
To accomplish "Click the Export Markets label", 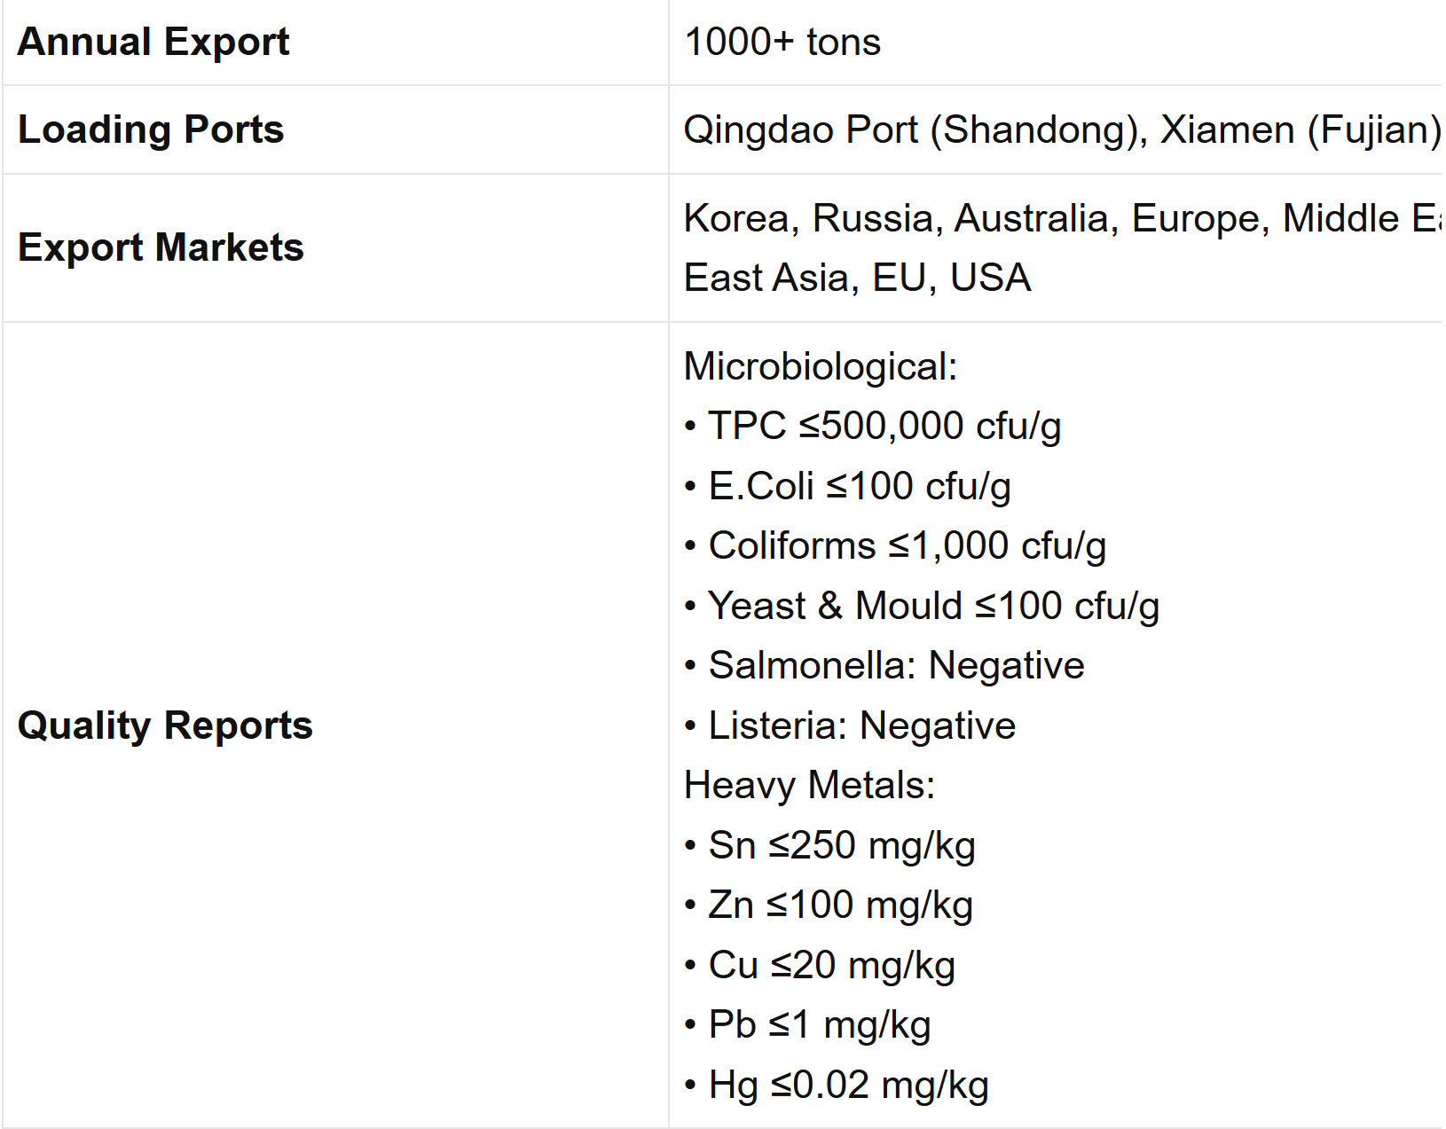I will 161,247.
